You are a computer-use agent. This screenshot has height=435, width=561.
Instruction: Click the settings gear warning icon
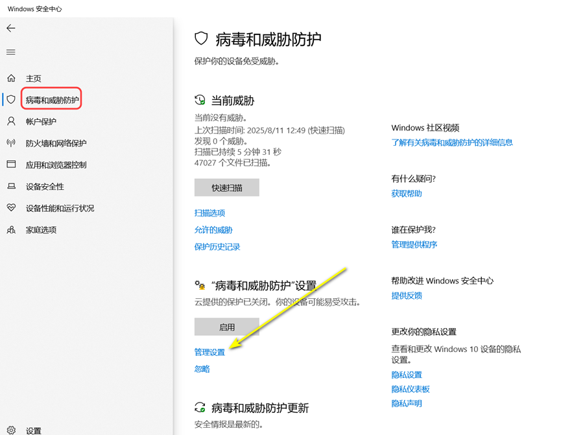200,285
